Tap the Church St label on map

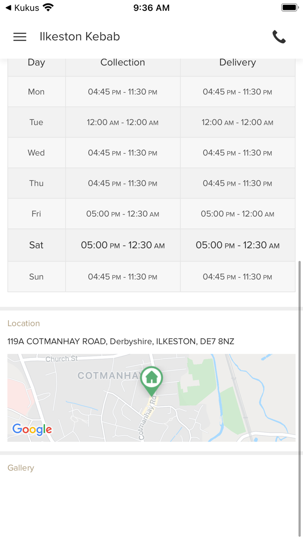[x=61, y=359]
